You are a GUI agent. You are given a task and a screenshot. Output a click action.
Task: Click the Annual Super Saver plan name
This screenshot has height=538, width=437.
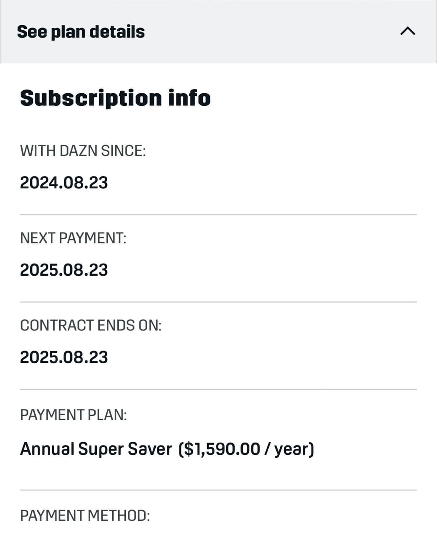[96, 449]
